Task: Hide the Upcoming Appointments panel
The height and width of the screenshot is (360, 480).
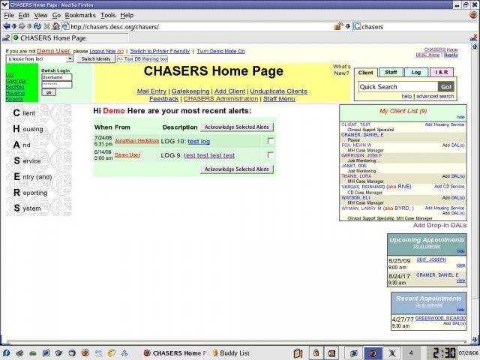Action: pos(460,251)
